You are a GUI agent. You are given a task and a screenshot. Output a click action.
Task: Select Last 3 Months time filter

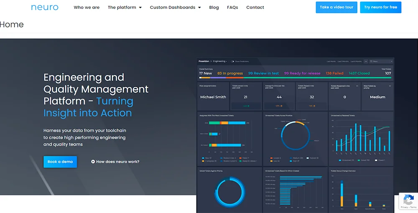343,61
